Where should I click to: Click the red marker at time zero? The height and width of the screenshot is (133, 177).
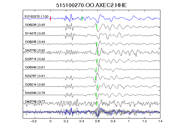coord(50,18)
